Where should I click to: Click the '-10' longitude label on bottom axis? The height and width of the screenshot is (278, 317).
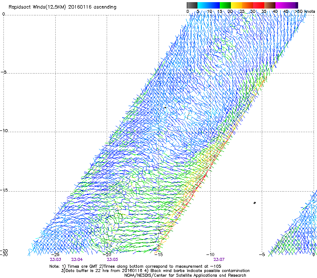pos(210,254)
